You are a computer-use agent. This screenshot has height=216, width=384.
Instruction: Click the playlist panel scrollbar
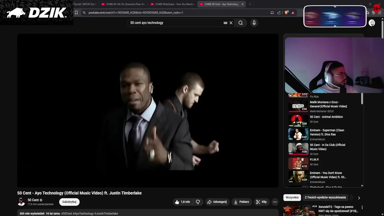362,99
